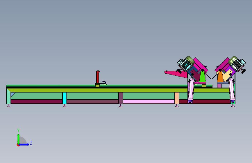The height and width of the screenshot is (163, 252).
Task: Select the orange trapezoid bracket
Action: [x=220, y=76]
